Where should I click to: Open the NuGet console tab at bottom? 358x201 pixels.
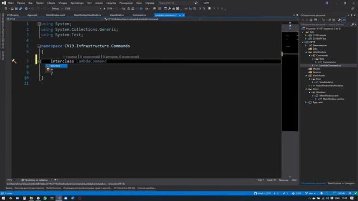coord(54,188)
